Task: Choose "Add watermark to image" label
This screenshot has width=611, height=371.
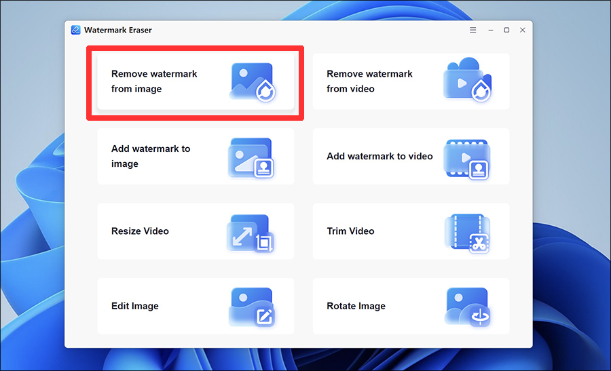Action: coord(151,156)
